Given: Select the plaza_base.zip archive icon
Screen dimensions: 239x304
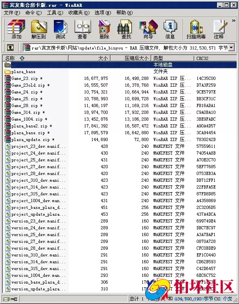Looking at the screenshot, I should 7,133.
